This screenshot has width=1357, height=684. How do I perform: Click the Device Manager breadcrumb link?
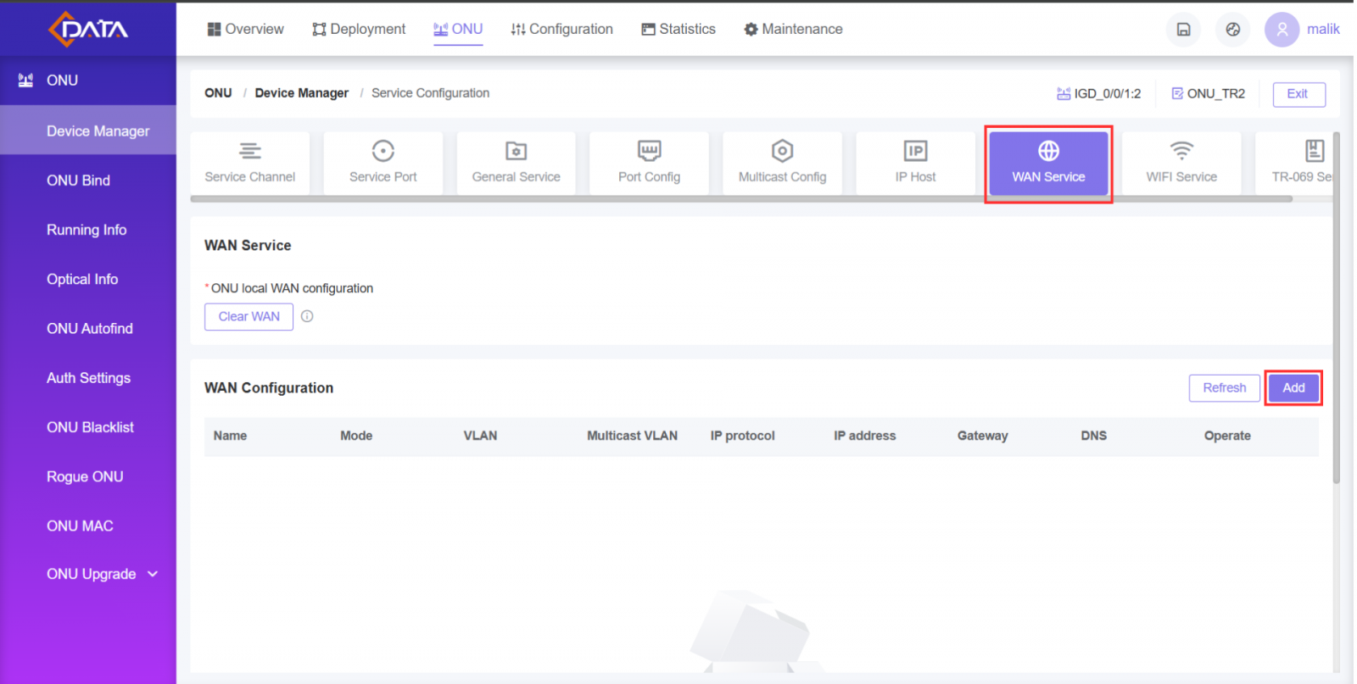[x=301, y=93]
